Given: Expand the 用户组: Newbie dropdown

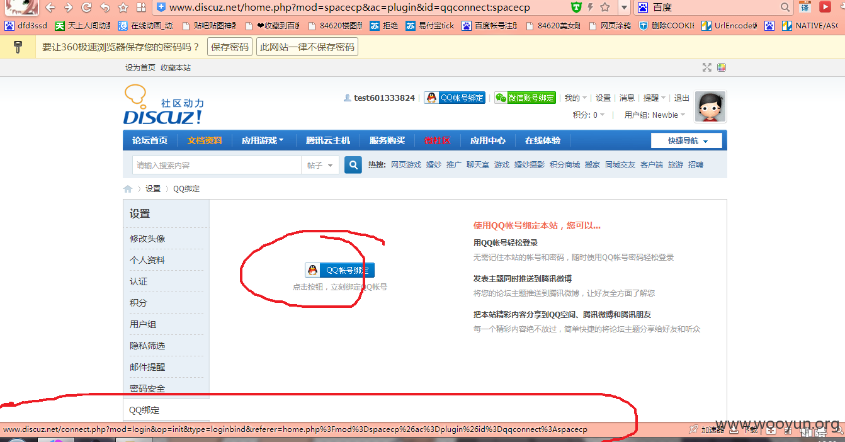Looking at the screenshot, I should [655, 115].
